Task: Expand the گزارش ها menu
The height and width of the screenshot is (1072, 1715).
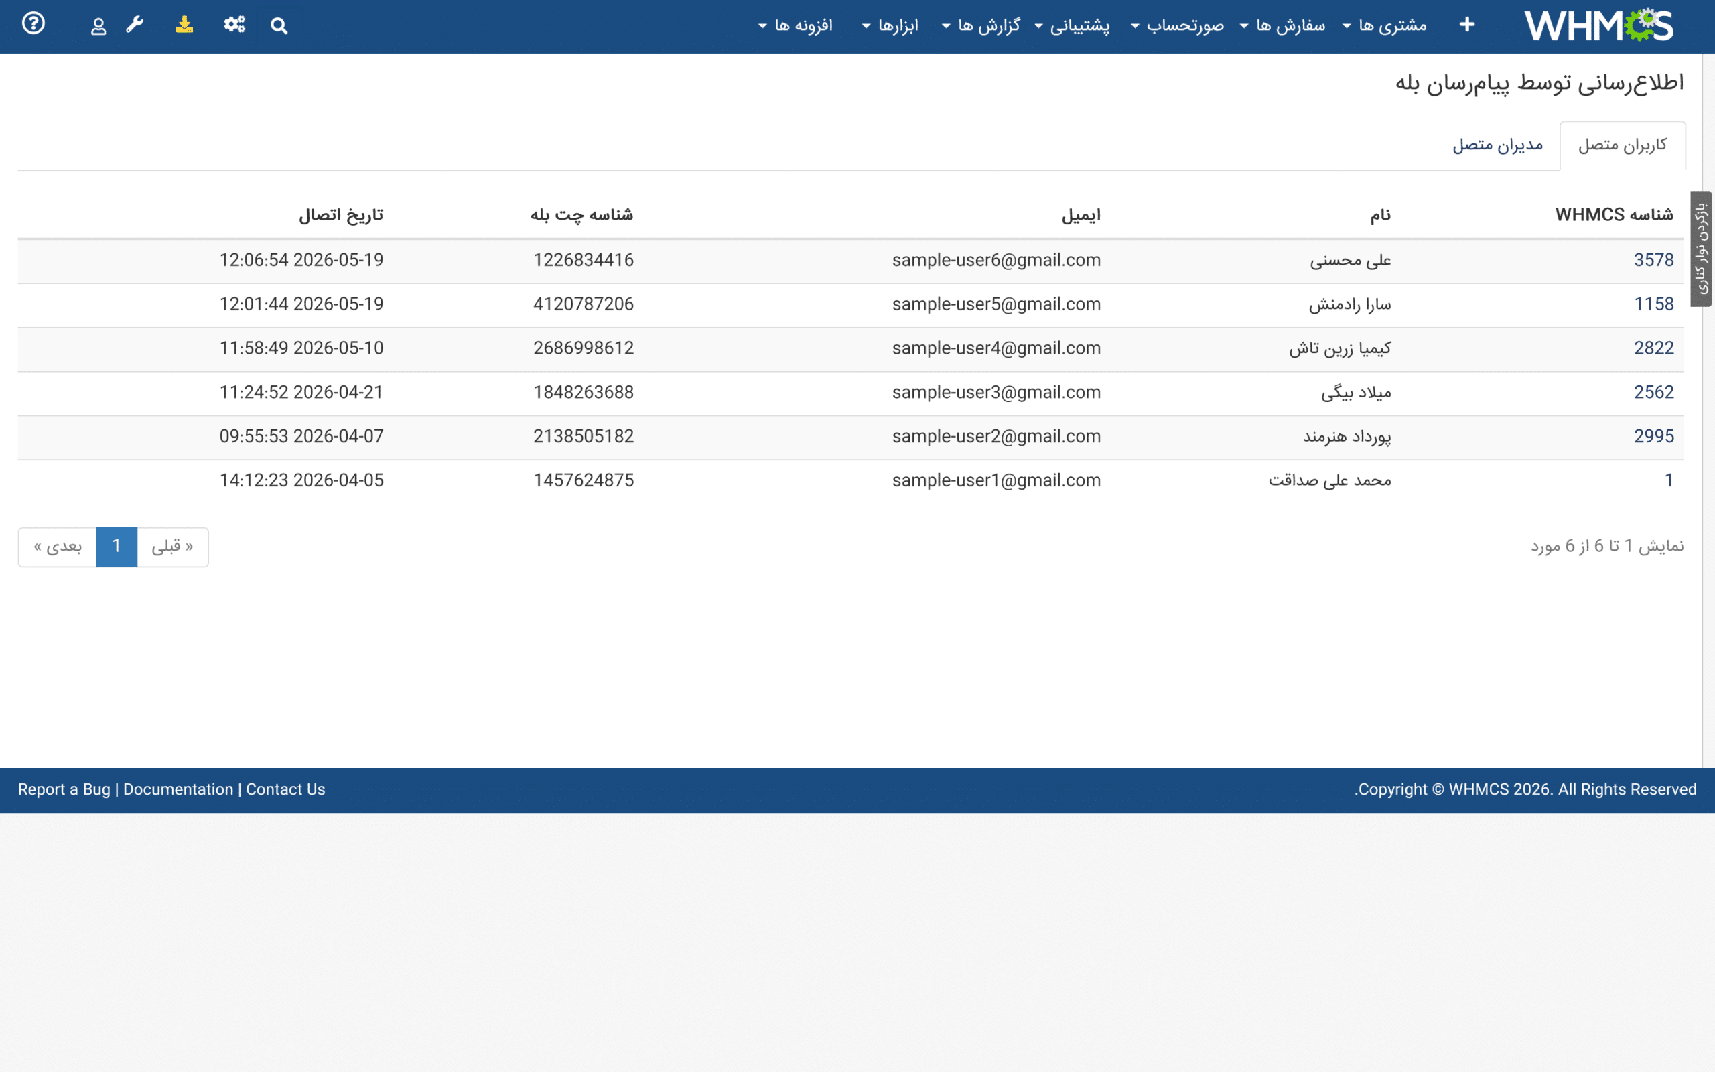Action: [x=981, y=26]
